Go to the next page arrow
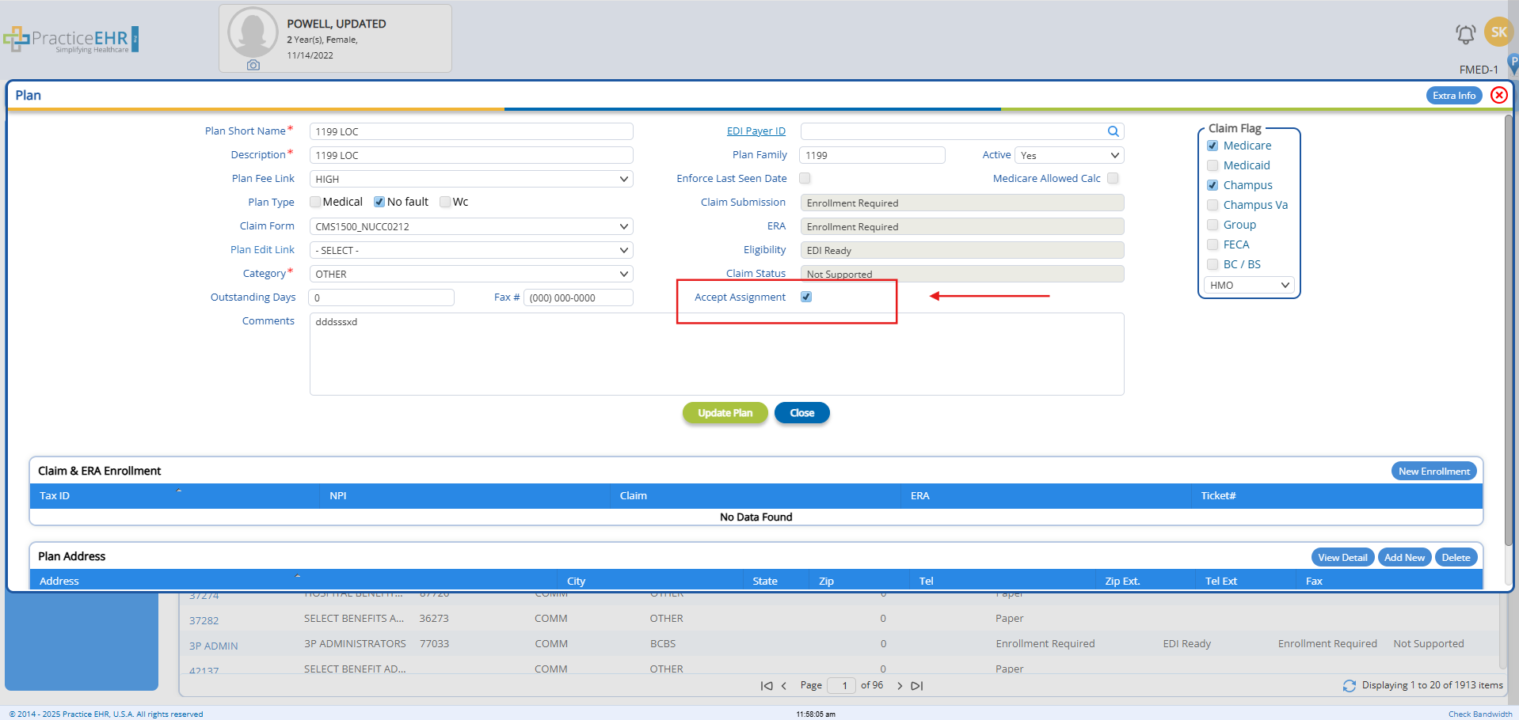1519x720 pixels. (x=900, y=686)
